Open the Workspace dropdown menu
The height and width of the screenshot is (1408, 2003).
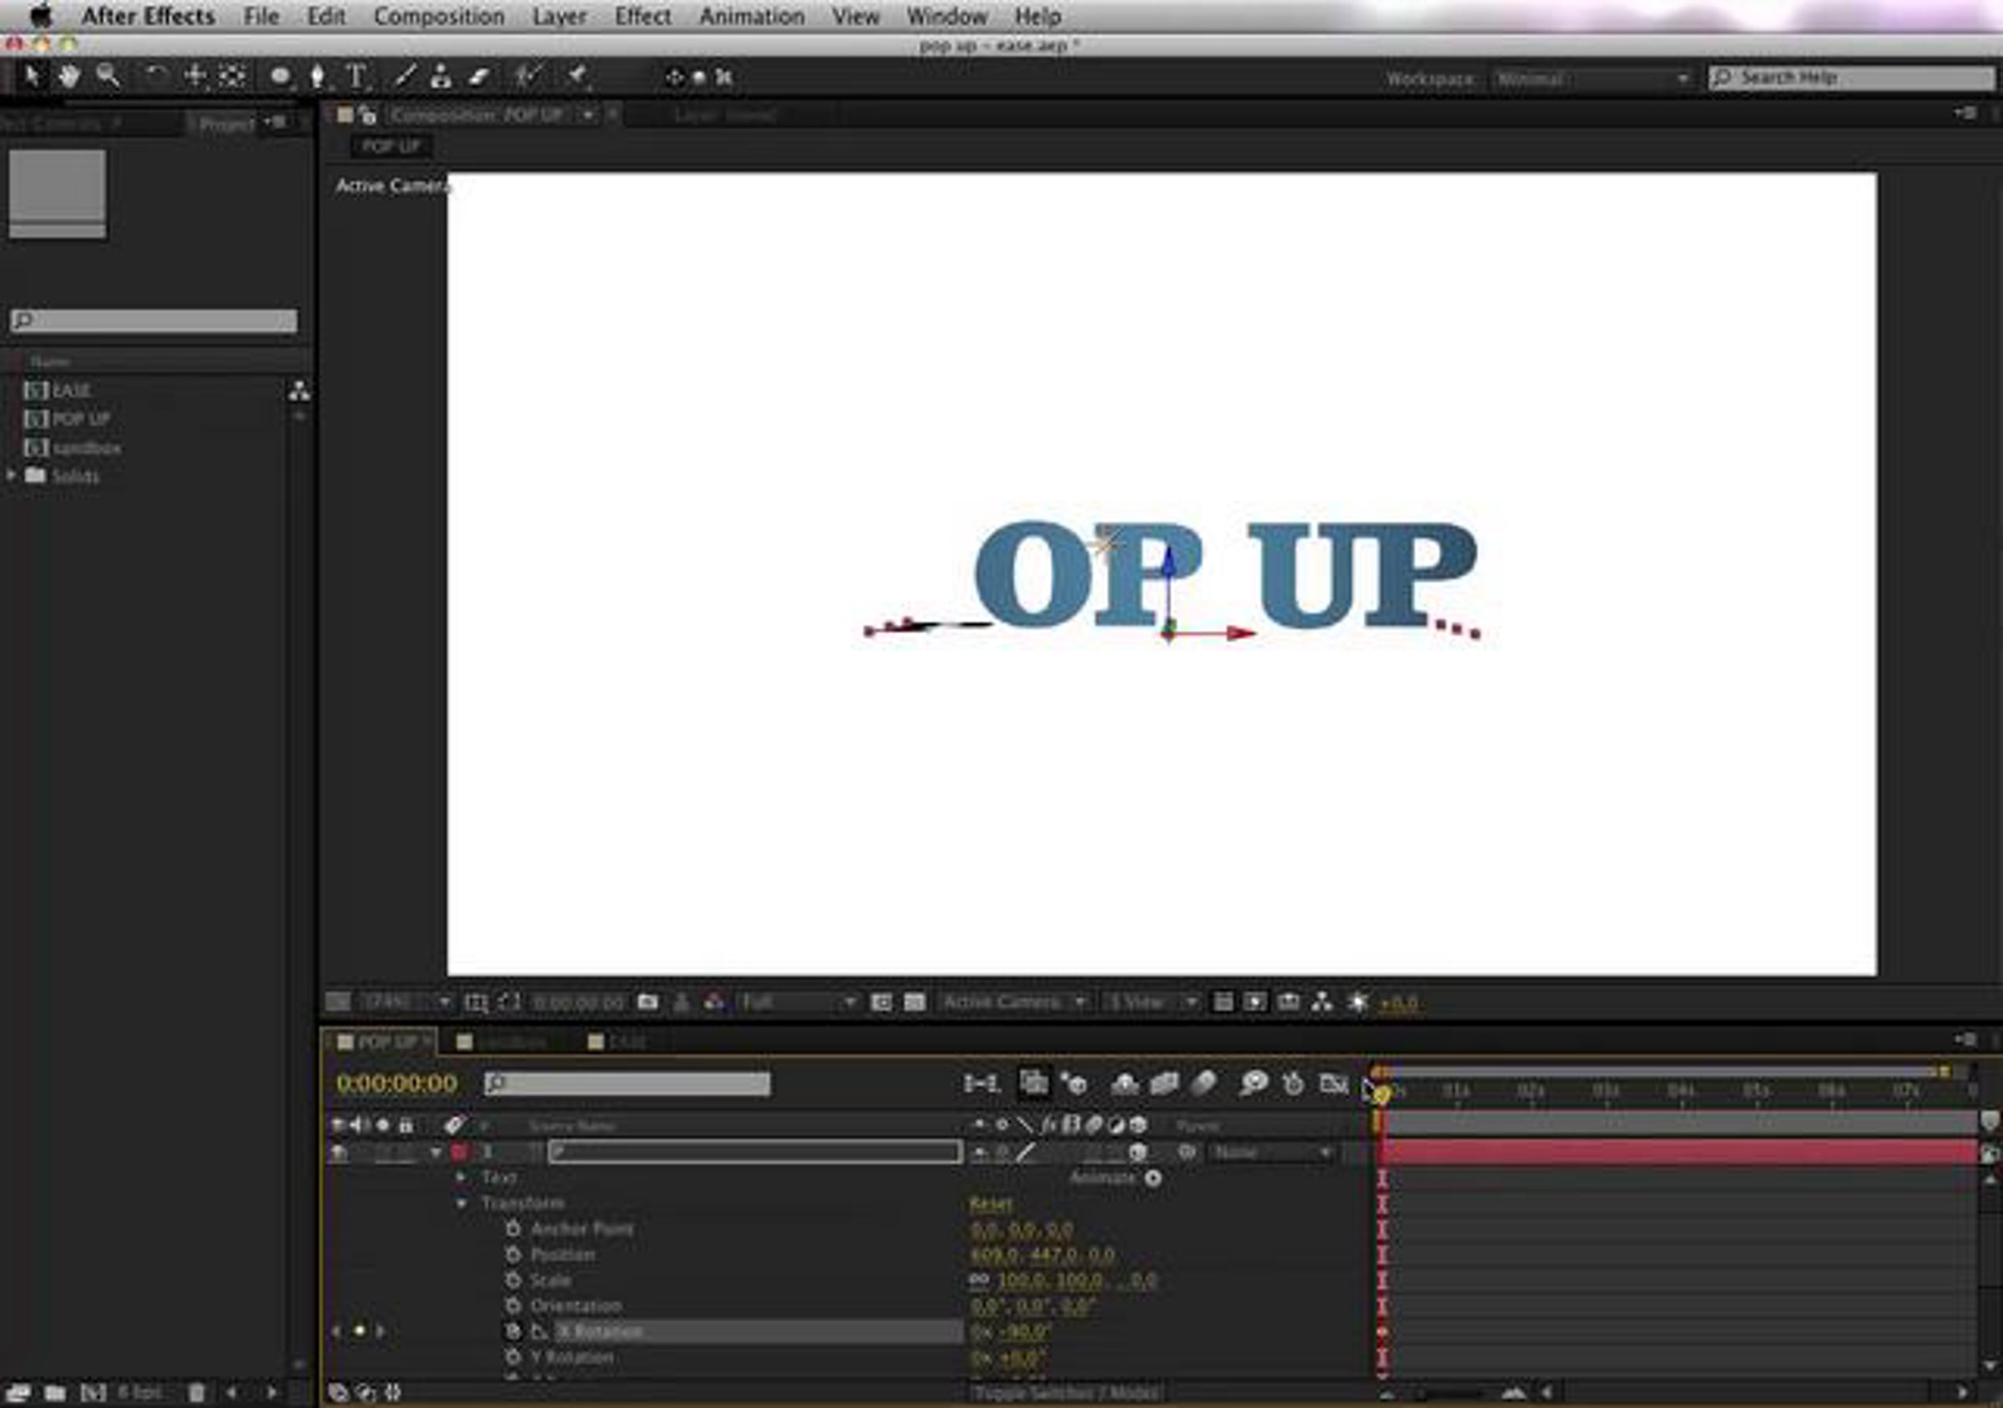pos(1592,78)
